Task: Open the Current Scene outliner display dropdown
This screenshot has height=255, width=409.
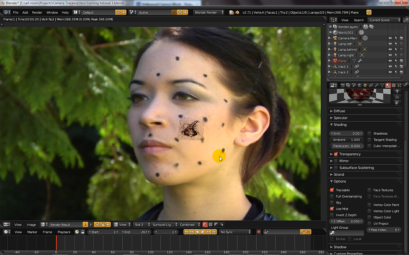Action: tap(384, 20)
